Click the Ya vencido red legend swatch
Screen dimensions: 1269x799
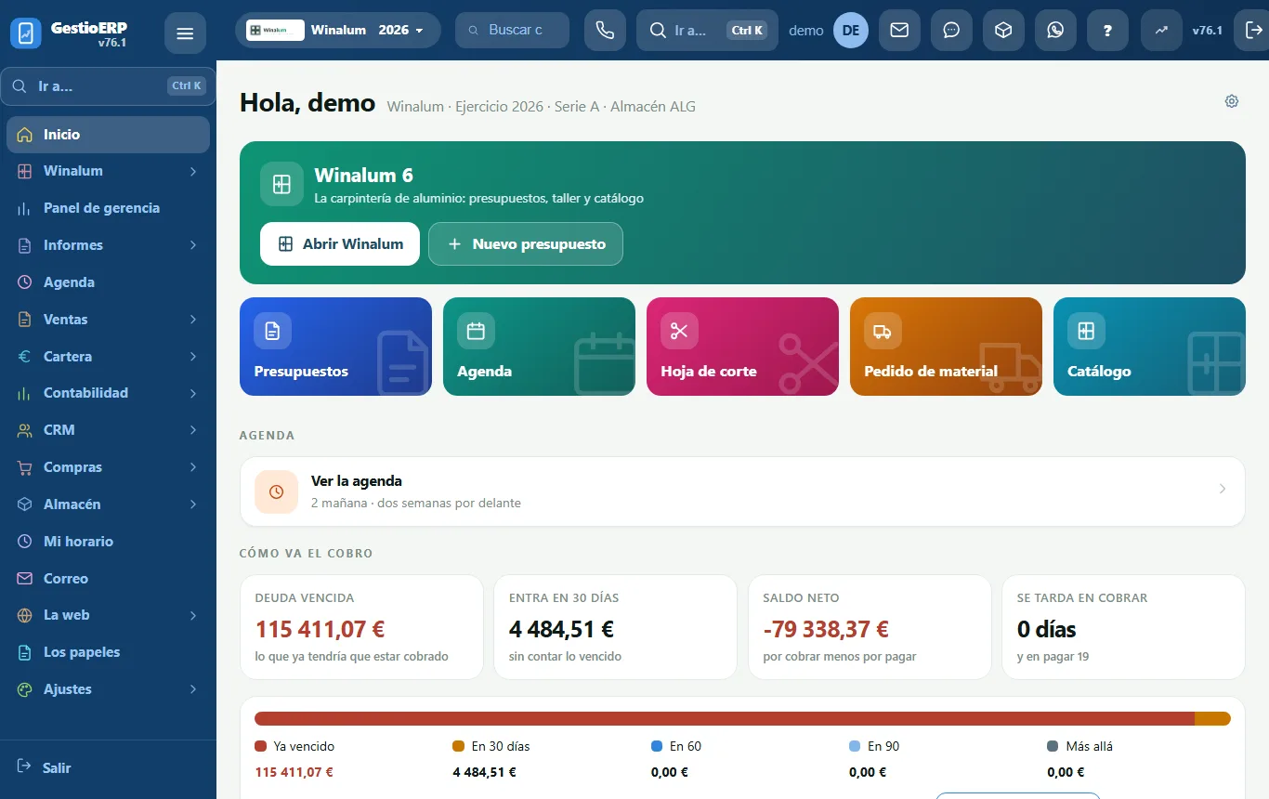(x=260, y=746)
